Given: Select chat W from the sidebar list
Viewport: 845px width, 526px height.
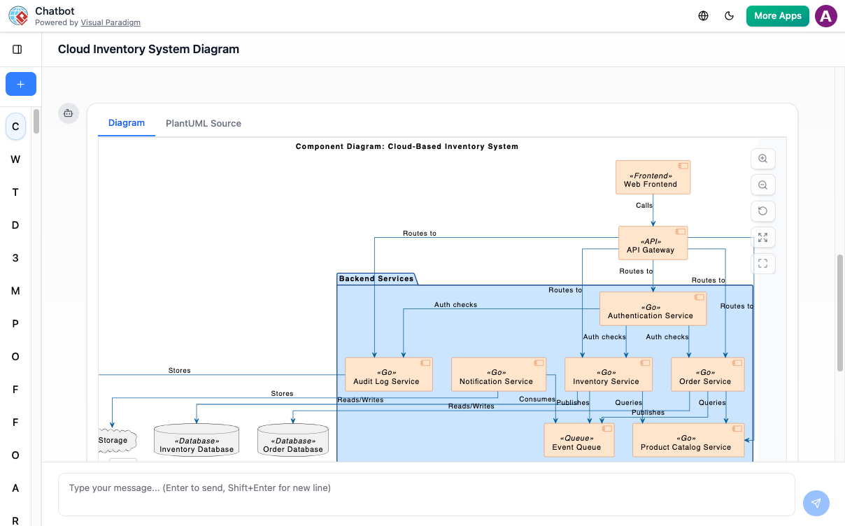Looking at the screenshot, I should (15, 159).
